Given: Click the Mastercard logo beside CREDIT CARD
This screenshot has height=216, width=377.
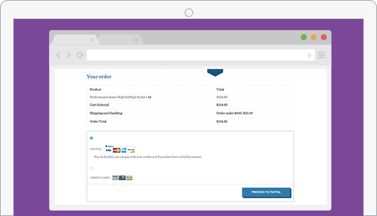Looking at the screenshot, I should click(x=122, y=178).
